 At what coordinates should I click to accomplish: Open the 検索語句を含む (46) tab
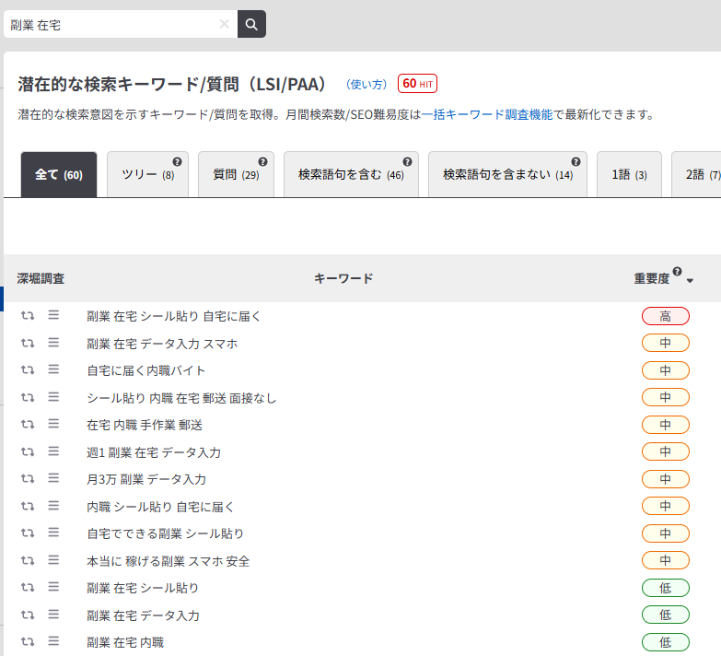click(x=351, y=175)
